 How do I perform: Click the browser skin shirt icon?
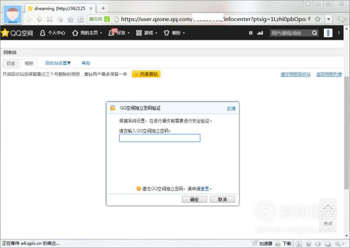click(308, 4)
